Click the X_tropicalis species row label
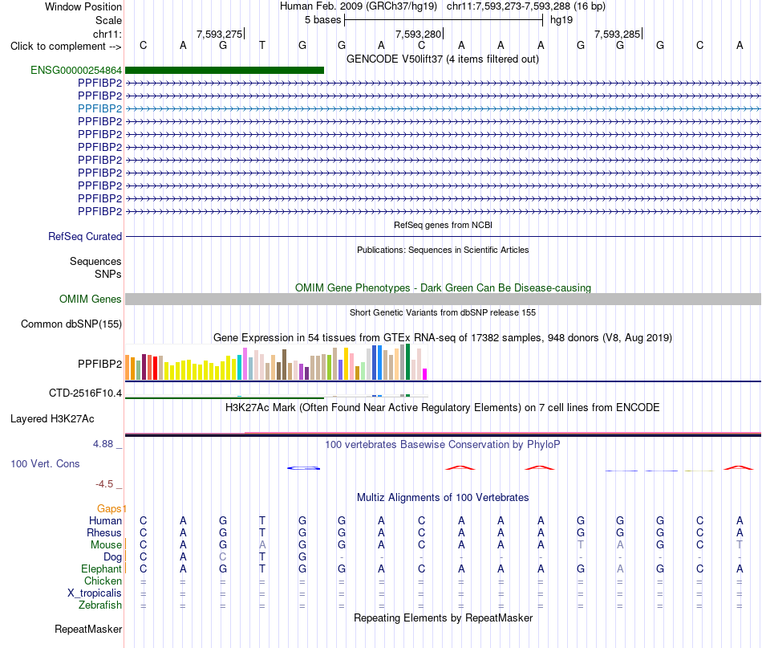Viewport: 762px width, 648px height. click(x=95, y=593)
